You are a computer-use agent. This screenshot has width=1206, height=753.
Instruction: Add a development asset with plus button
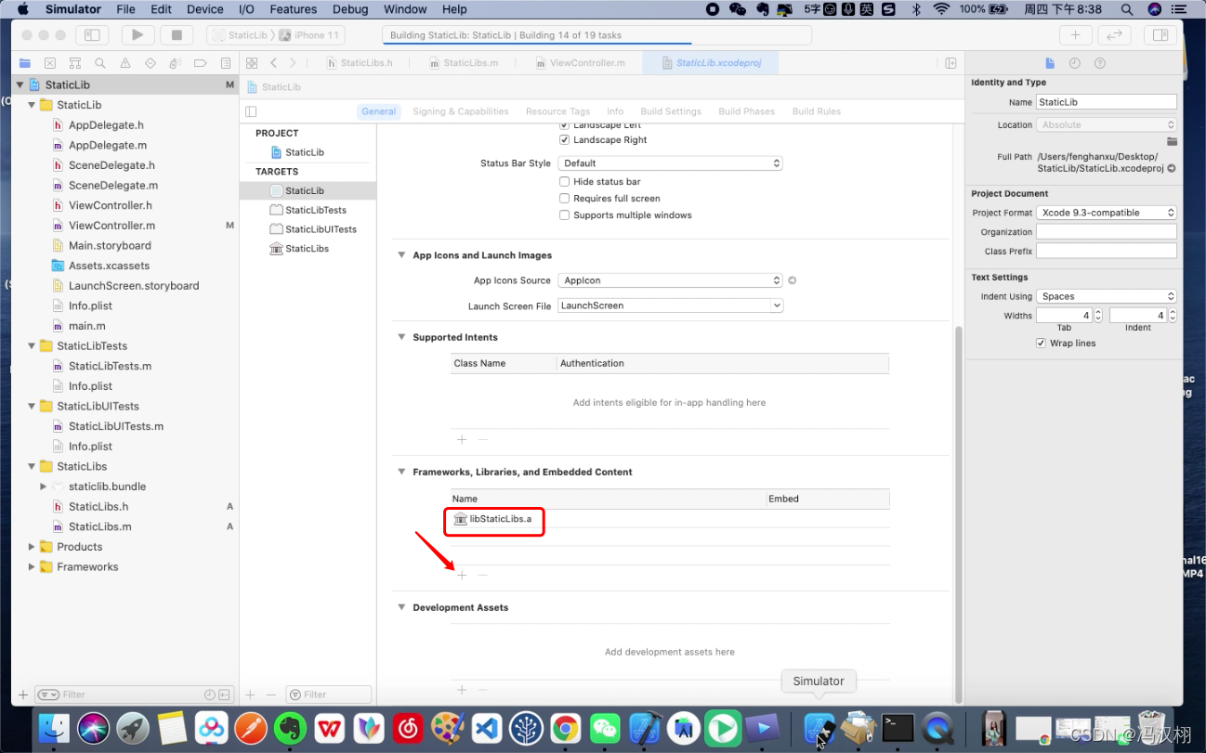tap(462, 690)
